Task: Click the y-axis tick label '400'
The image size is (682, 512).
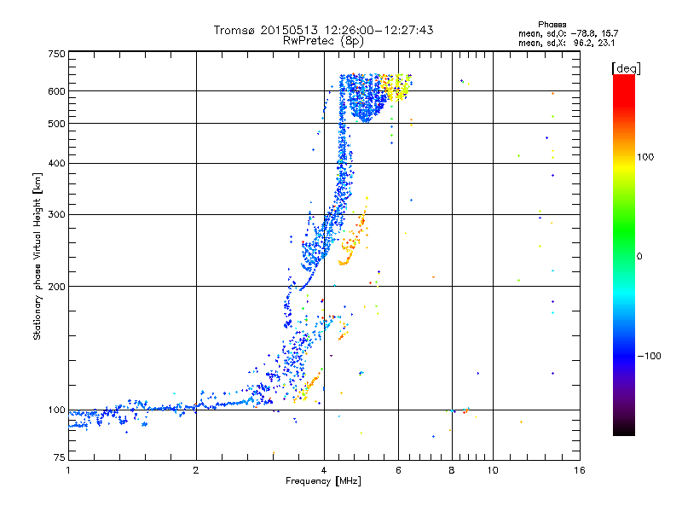Action: point(56,163)
